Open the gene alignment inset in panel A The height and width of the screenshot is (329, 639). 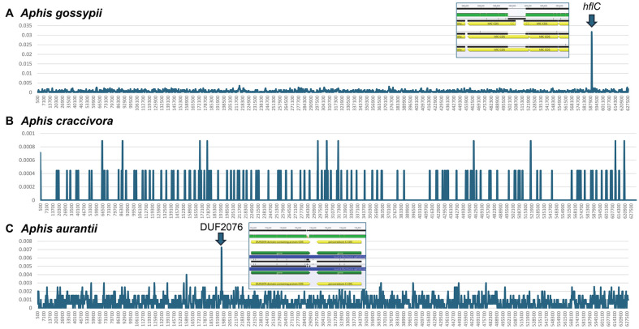tap(512, 32)
